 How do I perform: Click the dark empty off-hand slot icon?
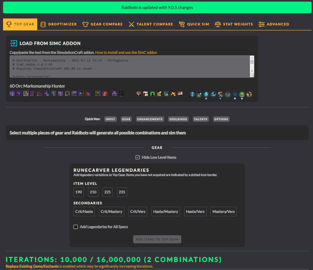tap(122, 94)
